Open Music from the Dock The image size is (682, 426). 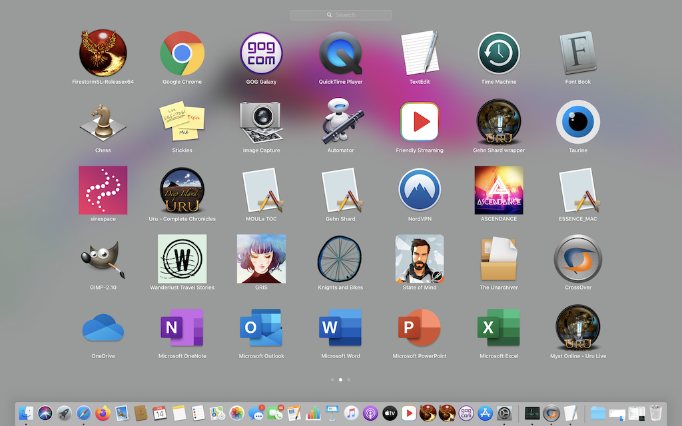(351, 413)
